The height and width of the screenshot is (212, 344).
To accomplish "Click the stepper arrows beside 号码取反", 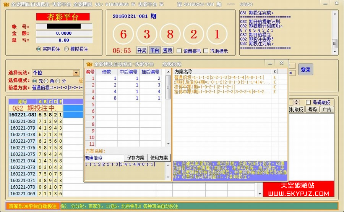I will point(296,102).
